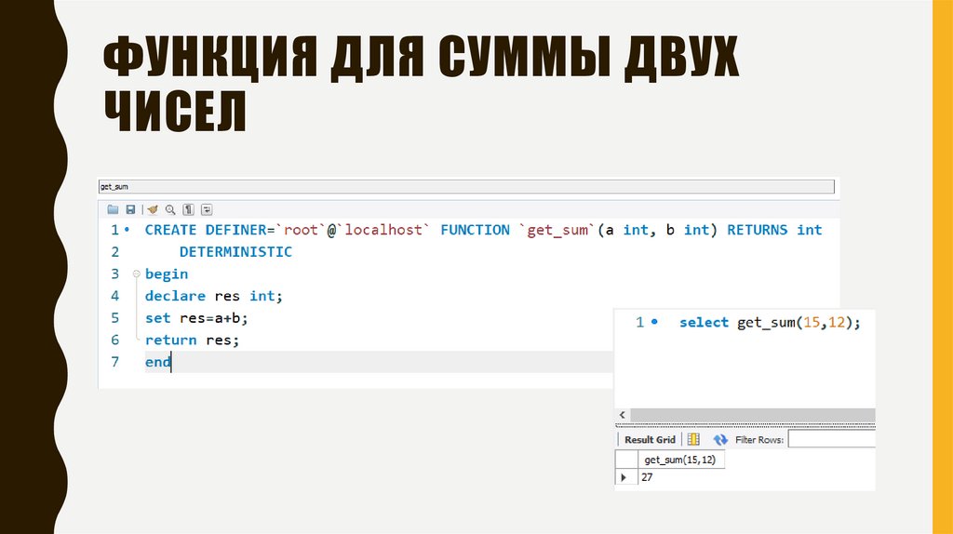Click the open SQL file folder icon
The height and width of the screenshot is (534, 953).
point(114,209)
